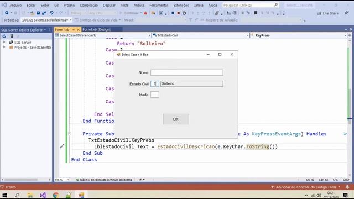Click the navigate backward circle icon

(7, 13)
